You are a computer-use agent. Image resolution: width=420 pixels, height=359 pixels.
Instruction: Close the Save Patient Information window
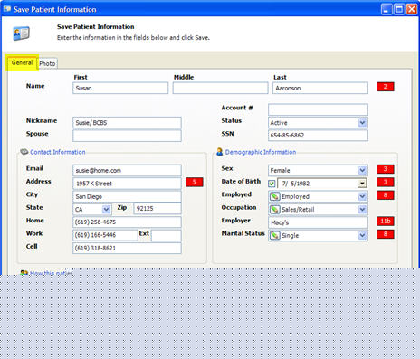412,9
